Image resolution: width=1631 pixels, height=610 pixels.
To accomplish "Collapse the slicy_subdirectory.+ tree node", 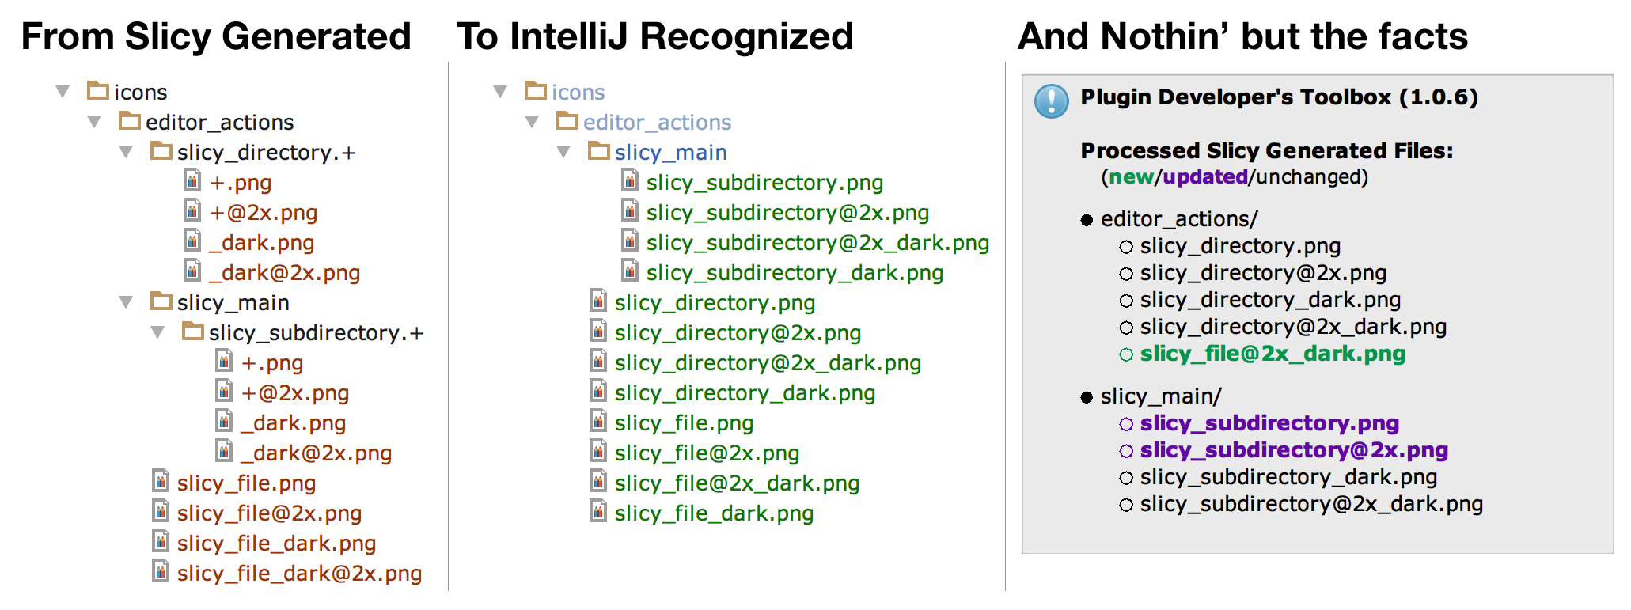I will [157, 332].
